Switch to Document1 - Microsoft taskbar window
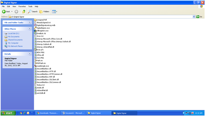Image resolution: width=205 pixels, height=116 pixels. [x=74, y=113]
